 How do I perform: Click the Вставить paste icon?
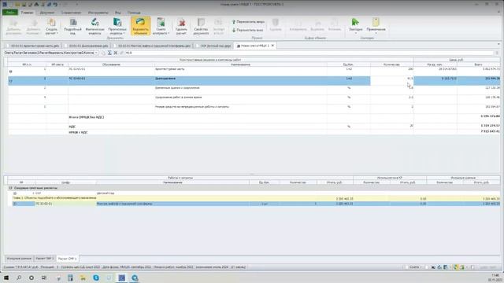click(335, 24)
